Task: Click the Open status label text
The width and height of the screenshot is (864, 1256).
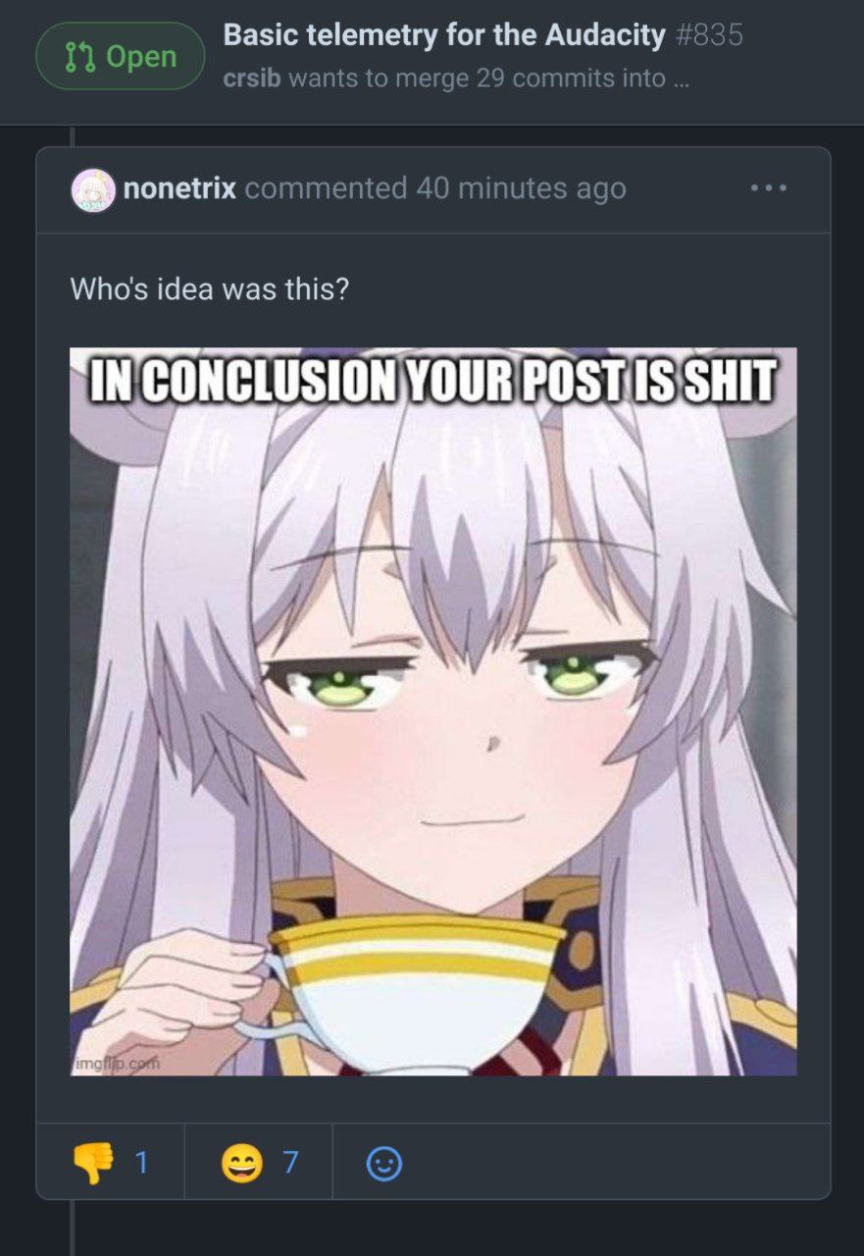Action: [141, 57]
